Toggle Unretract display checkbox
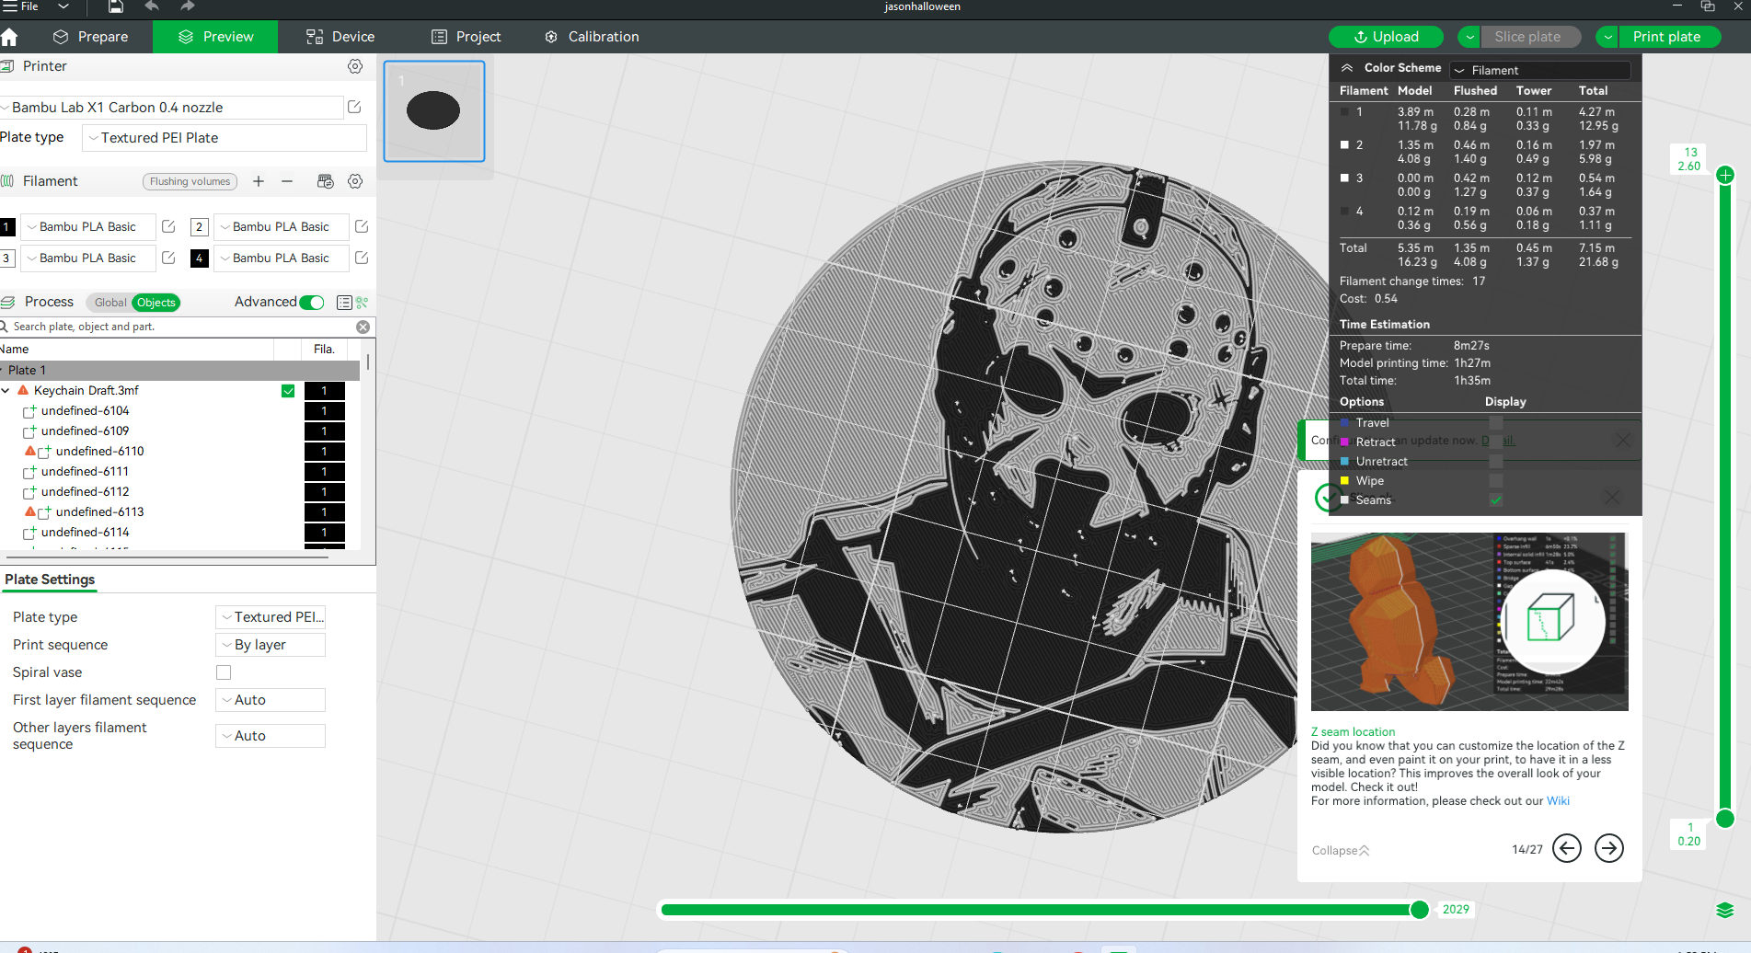 click(1496, 462)
